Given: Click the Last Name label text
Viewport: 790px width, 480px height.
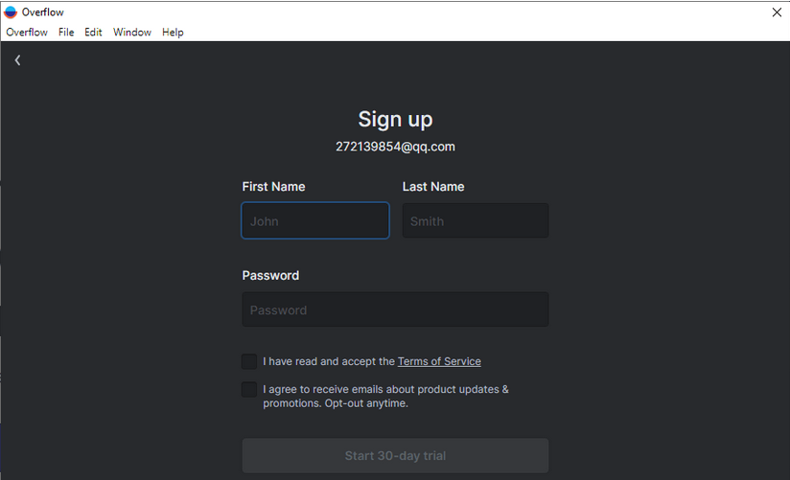Looking at the screenshot, I should (433, 187).
